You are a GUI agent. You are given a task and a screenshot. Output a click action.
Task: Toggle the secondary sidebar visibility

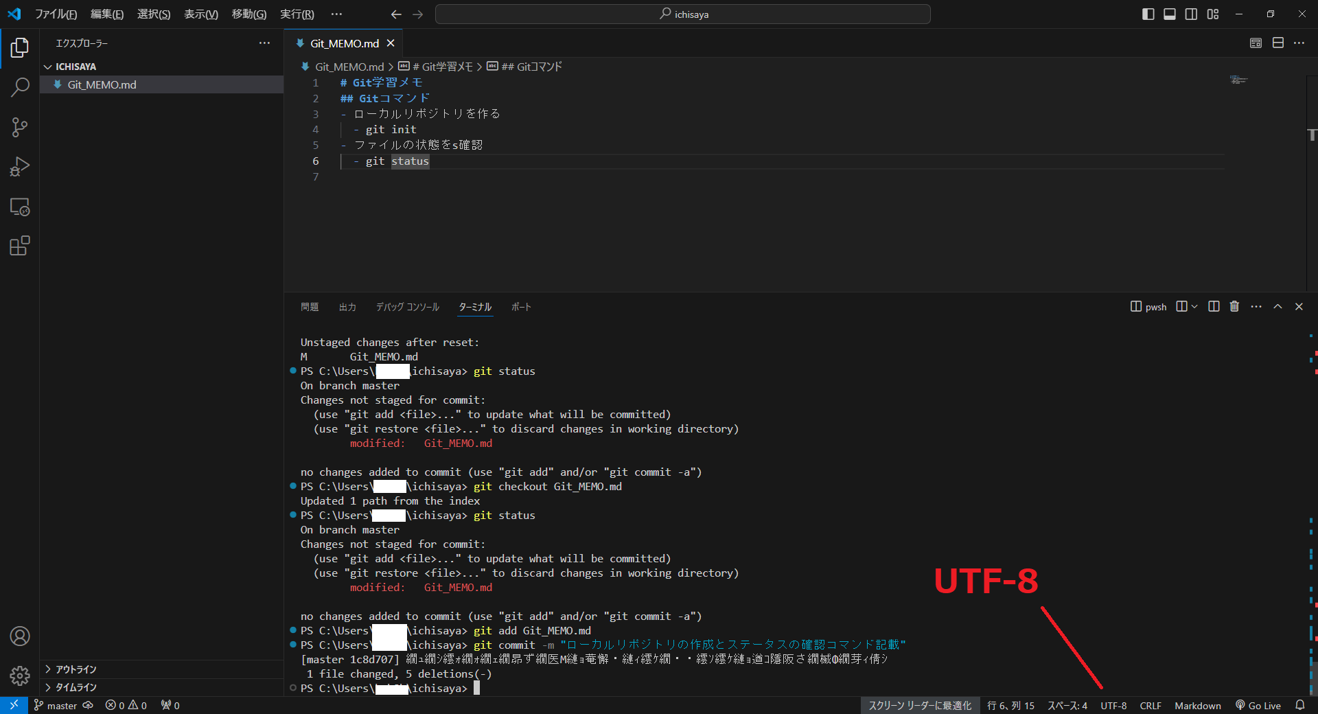point(1191,14)
